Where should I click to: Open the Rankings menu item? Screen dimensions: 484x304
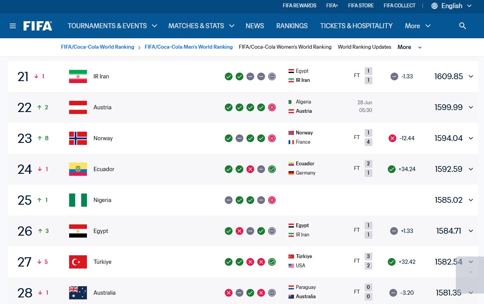(292, 26)
